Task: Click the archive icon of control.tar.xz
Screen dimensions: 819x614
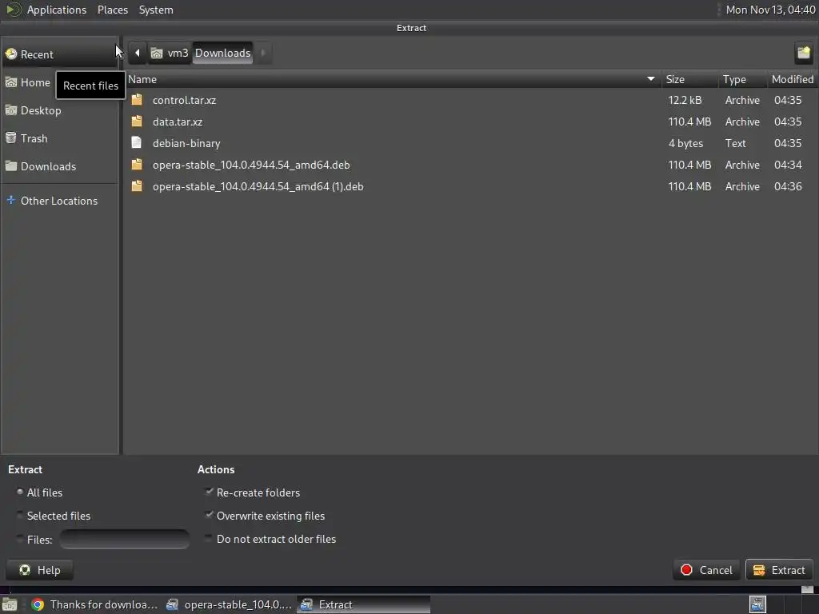Action: (137, 100)
